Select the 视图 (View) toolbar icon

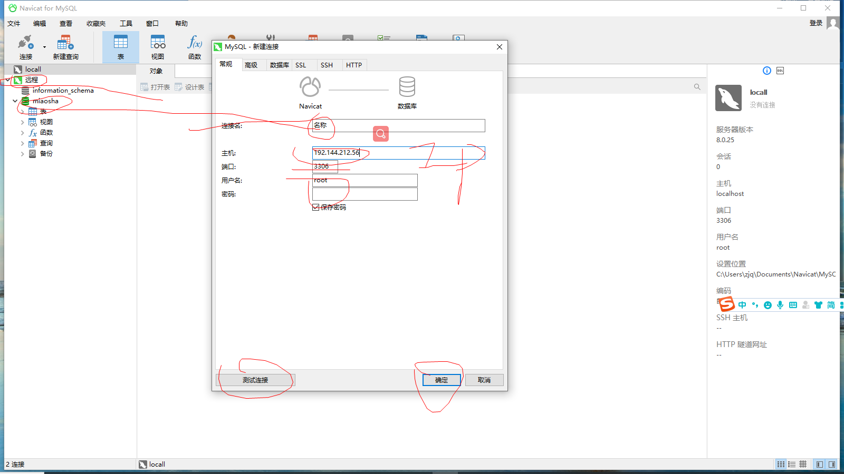pos(158,47)
